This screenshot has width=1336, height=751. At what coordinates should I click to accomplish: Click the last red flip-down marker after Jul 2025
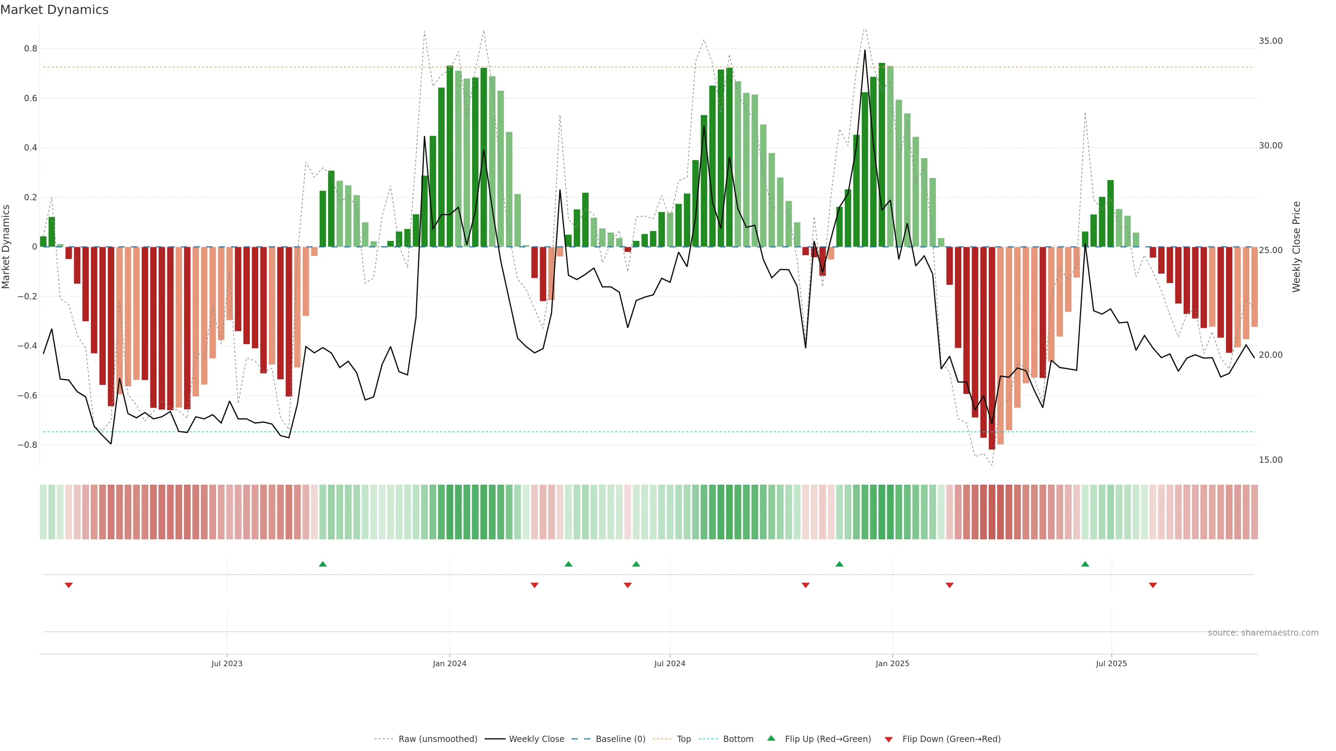pyautogui.click(x=1153, y=585)
